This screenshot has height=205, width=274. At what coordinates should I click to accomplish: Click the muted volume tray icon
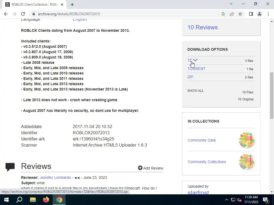tap(239, 200)
